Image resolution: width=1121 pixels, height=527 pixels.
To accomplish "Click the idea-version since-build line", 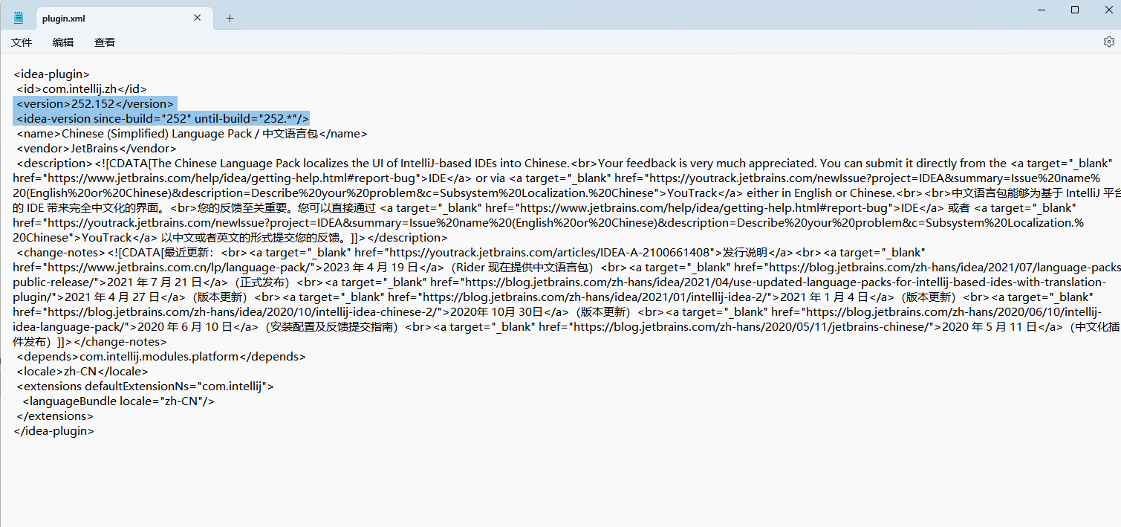I will 163,119.
